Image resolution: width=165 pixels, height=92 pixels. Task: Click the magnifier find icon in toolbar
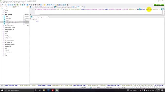coord(52,5)
